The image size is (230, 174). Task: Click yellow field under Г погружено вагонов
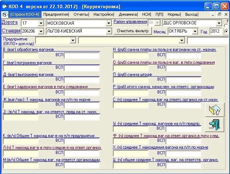pos(21,68)
